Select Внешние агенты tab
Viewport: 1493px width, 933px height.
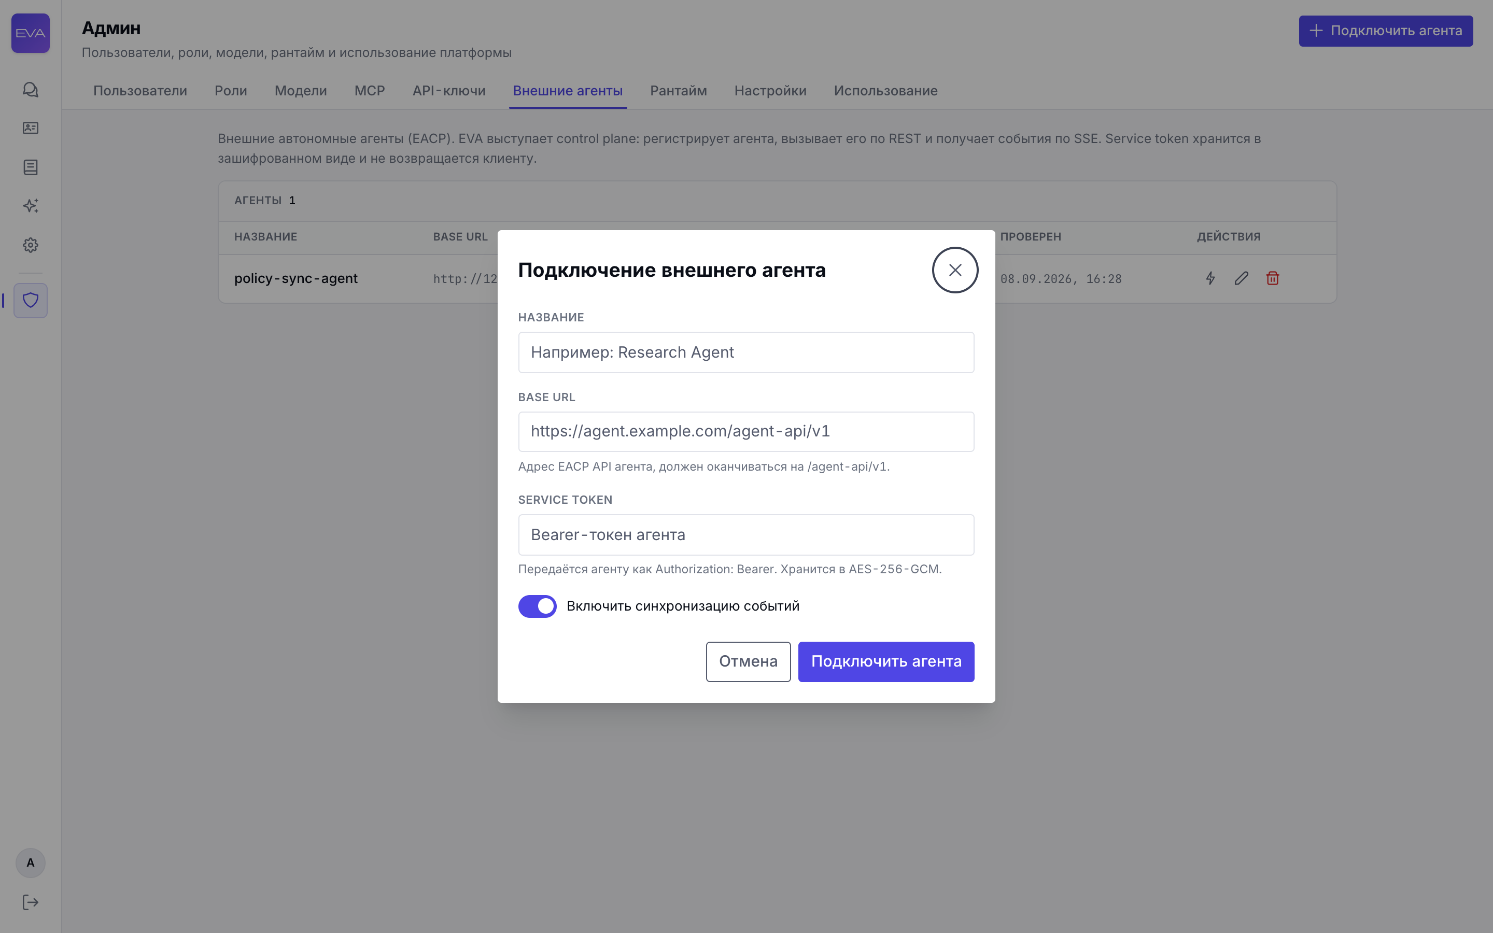point(568,91)
